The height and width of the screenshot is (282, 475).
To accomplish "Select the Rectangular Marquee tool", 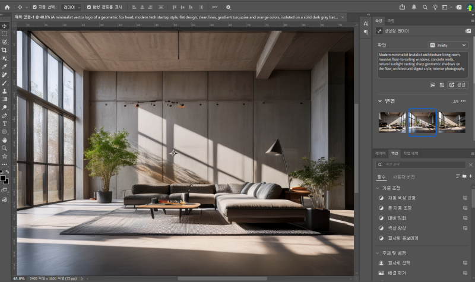I will [4, 34].
